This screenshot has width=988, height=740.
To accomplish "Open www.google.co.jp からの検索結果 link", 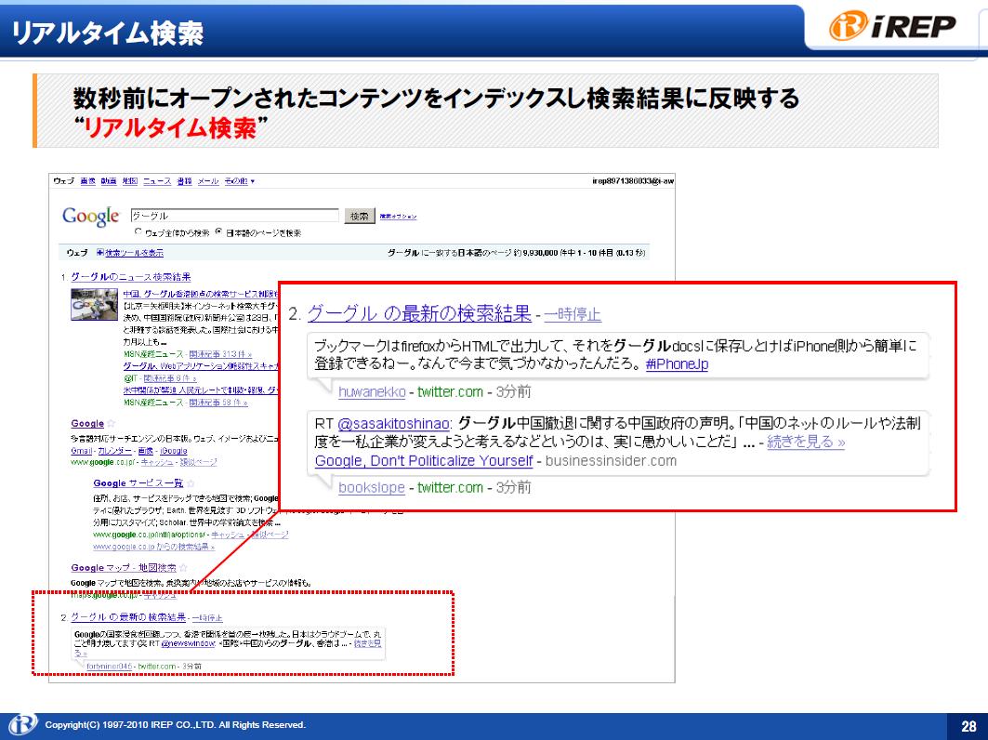I will pyautogui.click(x=153, y=548).
